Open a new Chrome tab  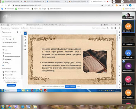[114, 2]
